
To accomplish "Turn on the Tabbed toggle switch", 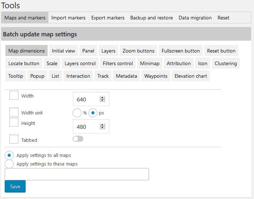I will pyautogui.click(x=78, y=139).
